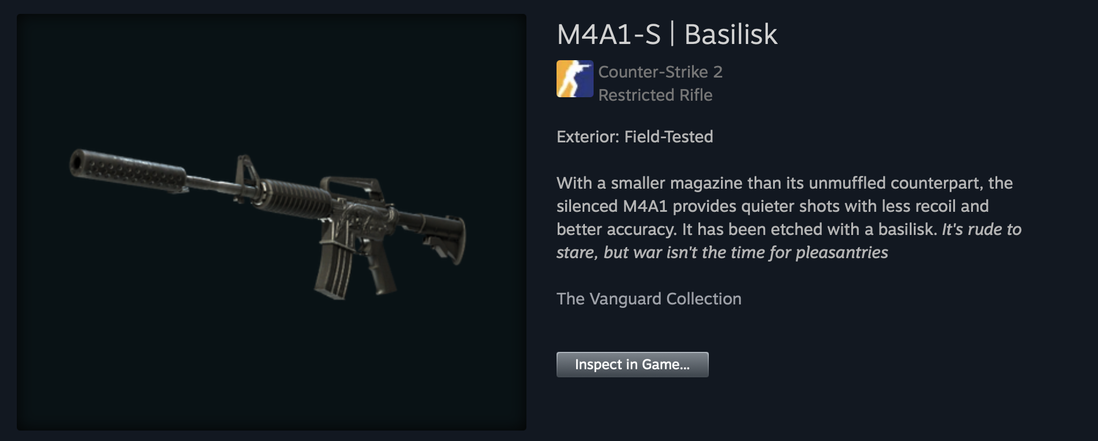
Task: Select the Restricted Rifle rarity label
Action: pos(655,95)
